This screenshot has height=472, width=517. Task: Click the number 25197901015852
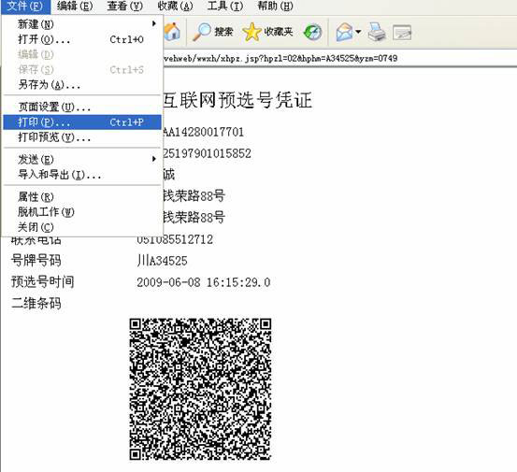(207, 153)
